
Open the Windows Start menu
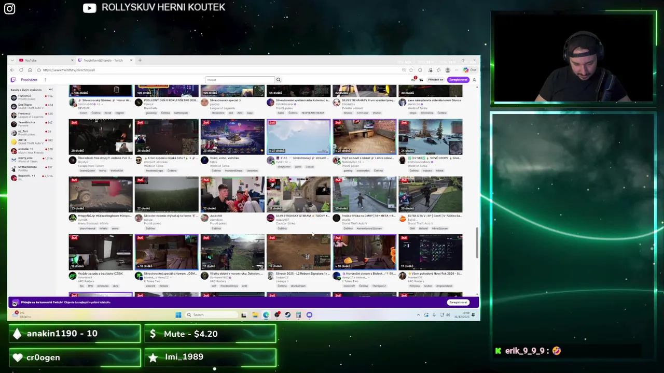pyautogui.click(x=178, y=315)
